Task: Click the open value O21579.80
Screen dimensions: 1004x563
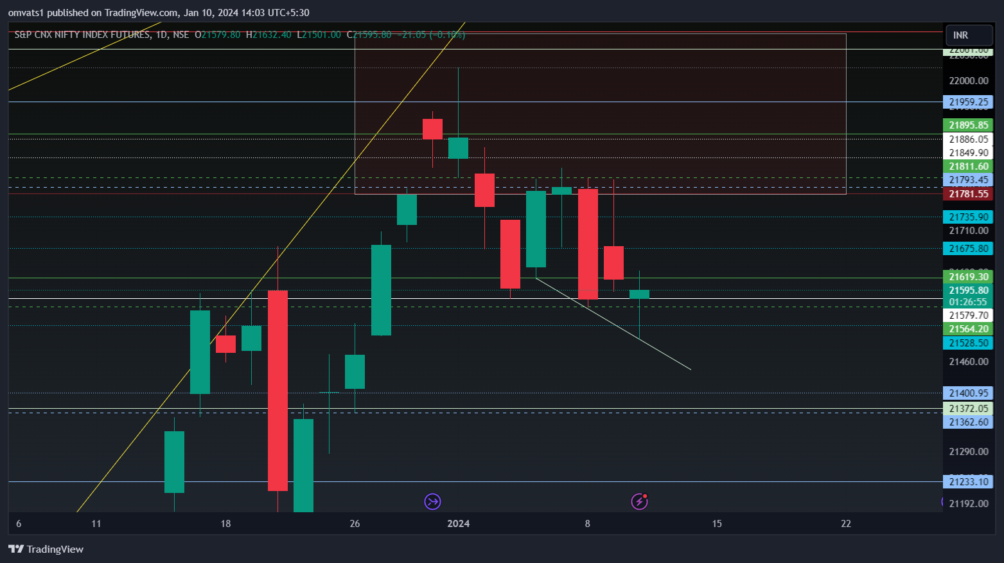Action: (x=218, y=35)
